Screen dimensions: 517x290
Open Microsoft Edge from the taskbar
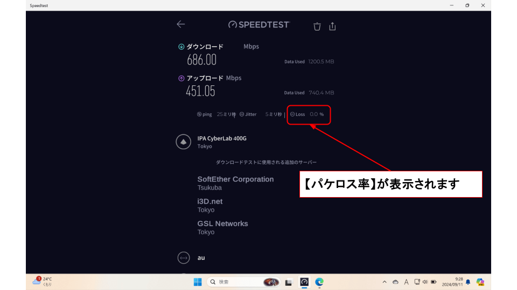click(319, 282)
